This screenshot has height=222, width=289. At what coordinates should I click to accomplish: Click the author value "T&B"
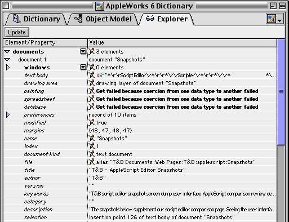point(97,177)
